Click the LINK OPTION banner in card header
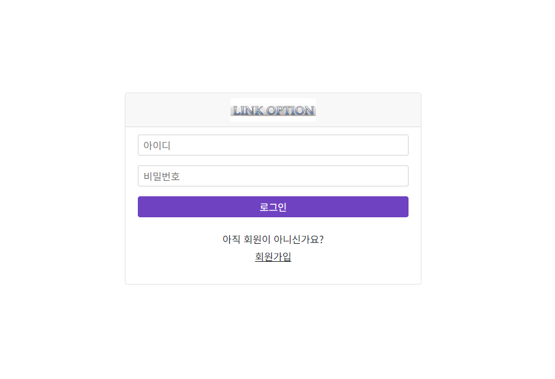 [x=273, y=110]
